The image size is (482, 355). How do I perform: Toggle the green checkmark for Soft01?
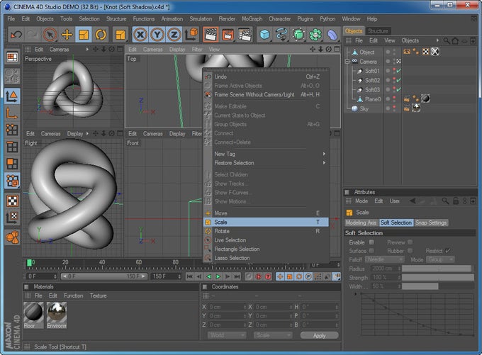point(399,71)
